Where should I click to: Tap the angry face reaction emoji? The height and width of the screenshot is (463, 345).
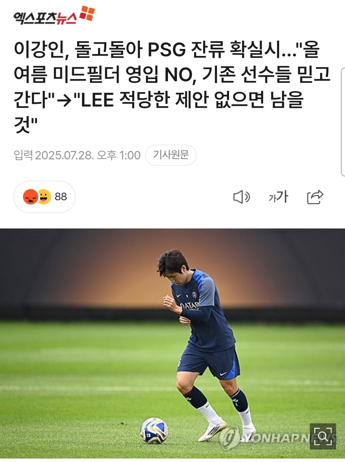tap(30, 196)
